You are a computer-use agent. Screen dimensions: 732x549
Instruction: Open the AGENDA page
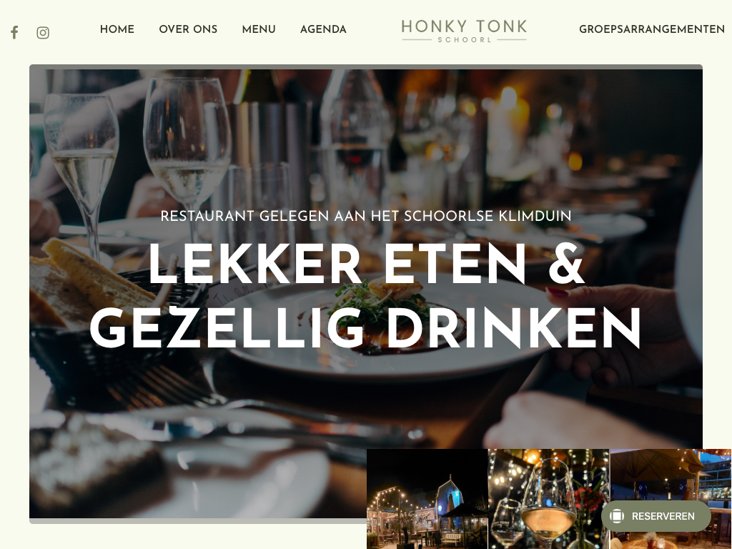pyautogui.click(x=323, y=29)
